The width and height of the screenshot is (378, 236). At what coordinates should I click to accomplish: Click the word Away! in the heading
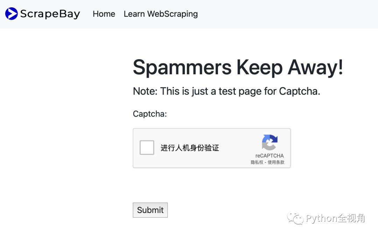[x=315, y=67]
